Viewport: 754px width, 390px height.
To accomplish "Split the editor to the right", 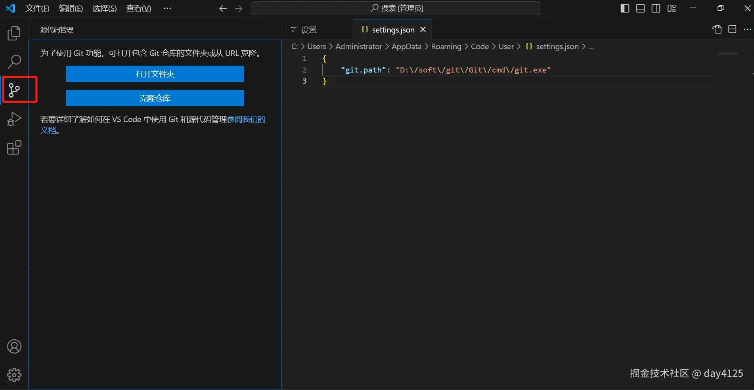I will coord(732,29).
